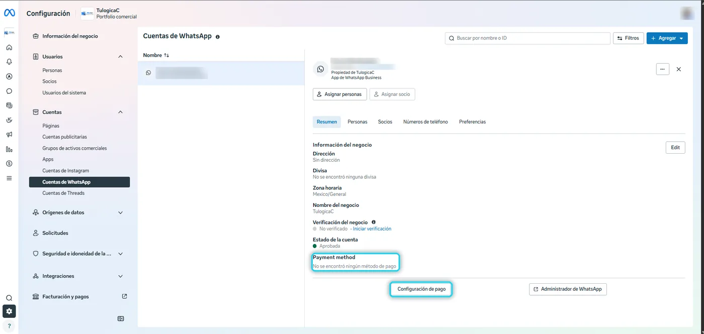Screen dimensions: 704x334
Task: Click Configuración de pago button
Action: click(421, 289)
